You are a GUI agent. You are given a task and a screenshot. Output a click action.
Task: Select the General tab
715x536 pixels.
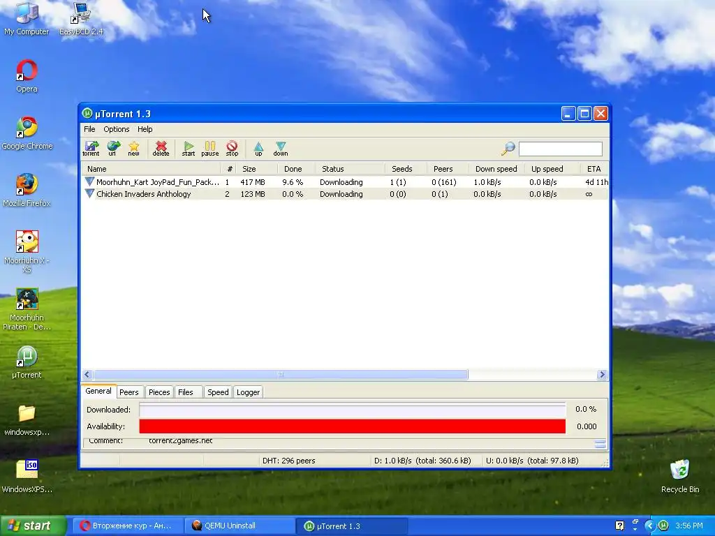click(98, 391)
